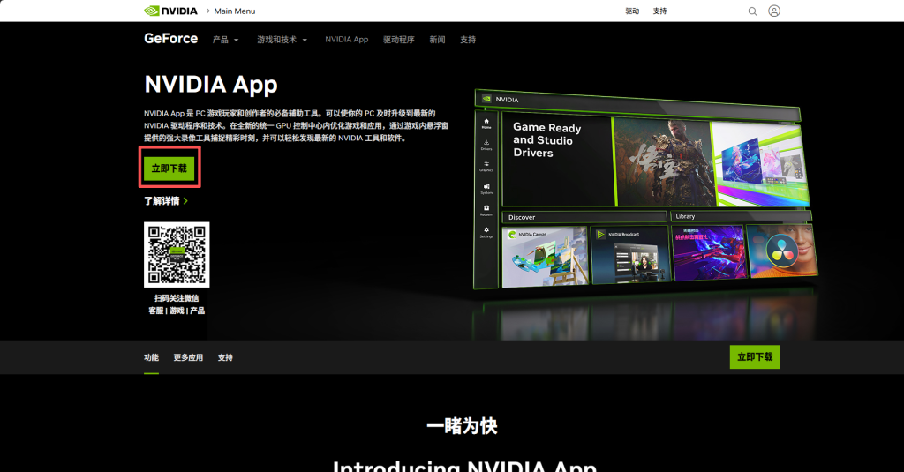Screen dimensions: 904x472
Task: Go to 新闻 navigation item
Action: point(437,40)
